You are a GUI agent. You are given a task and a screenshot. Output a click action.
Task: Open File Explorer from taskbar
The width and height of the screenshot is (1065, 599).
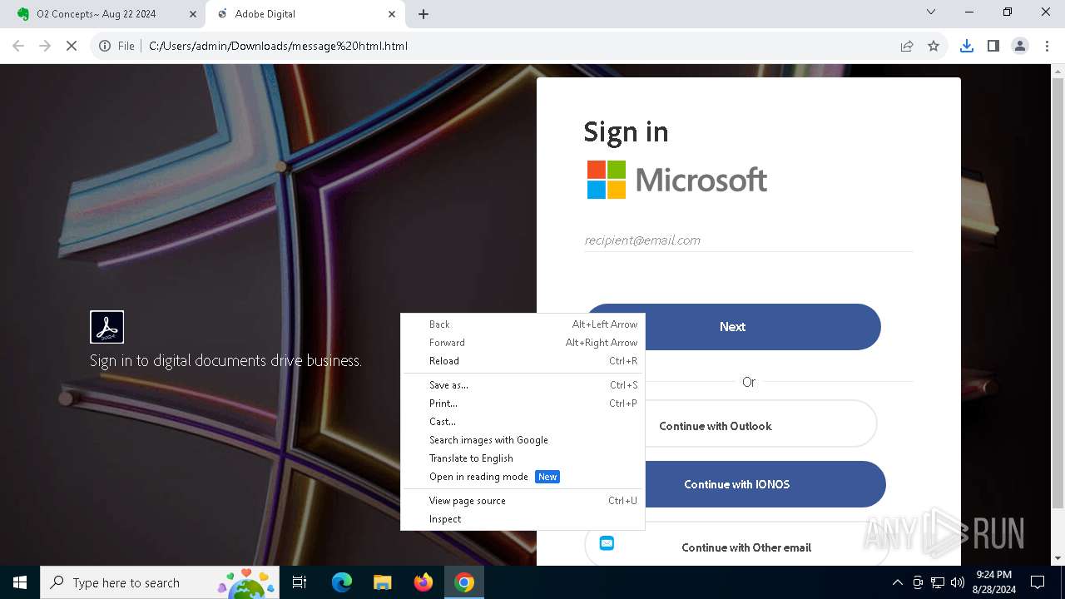(382, 582)
